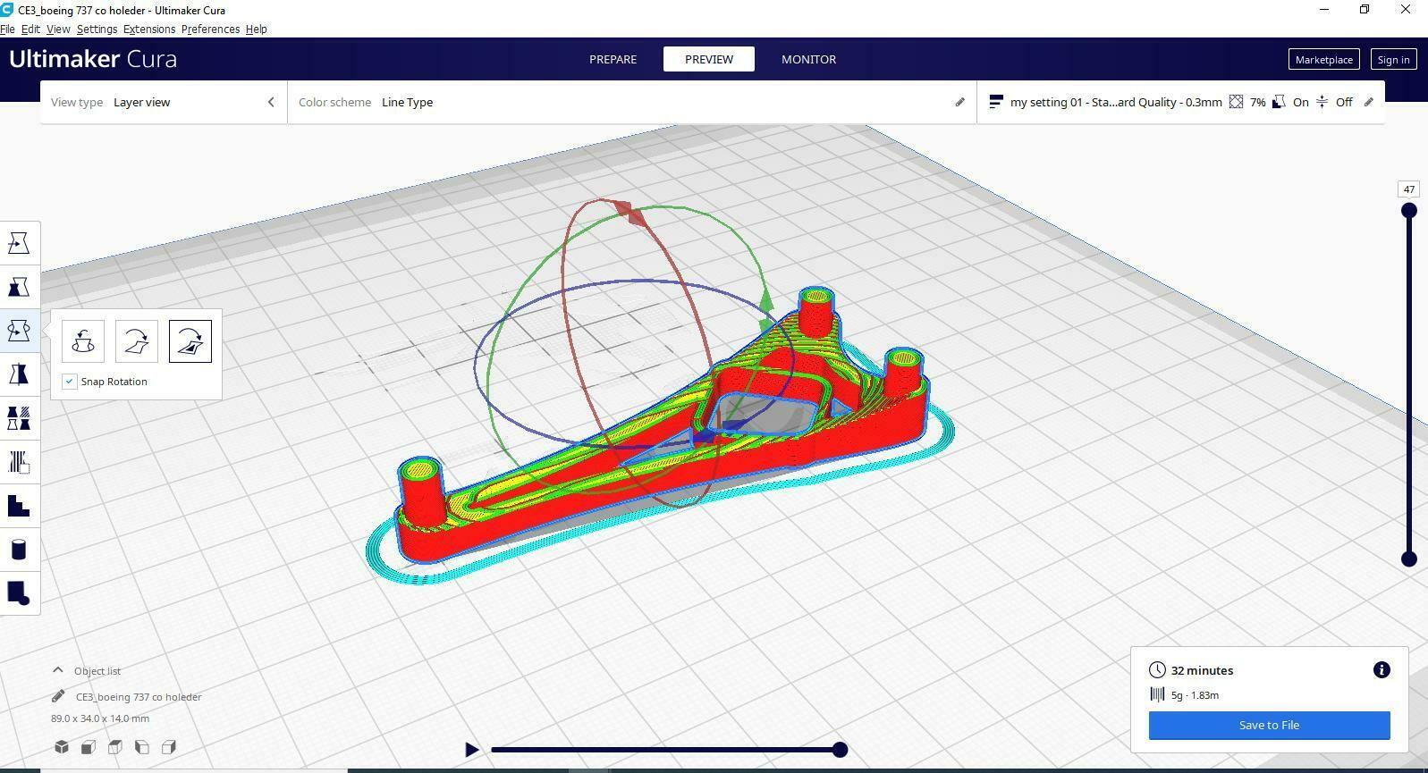
Task: Click the print profile icon
Action: click(996, 103)
